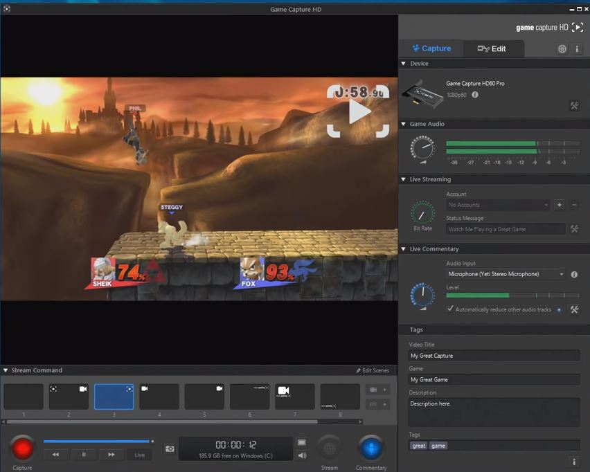The width and height of the screenshot is (590, 472).
Task: Open the Audio Input microphone dropdown
Action: click(506, 274)
